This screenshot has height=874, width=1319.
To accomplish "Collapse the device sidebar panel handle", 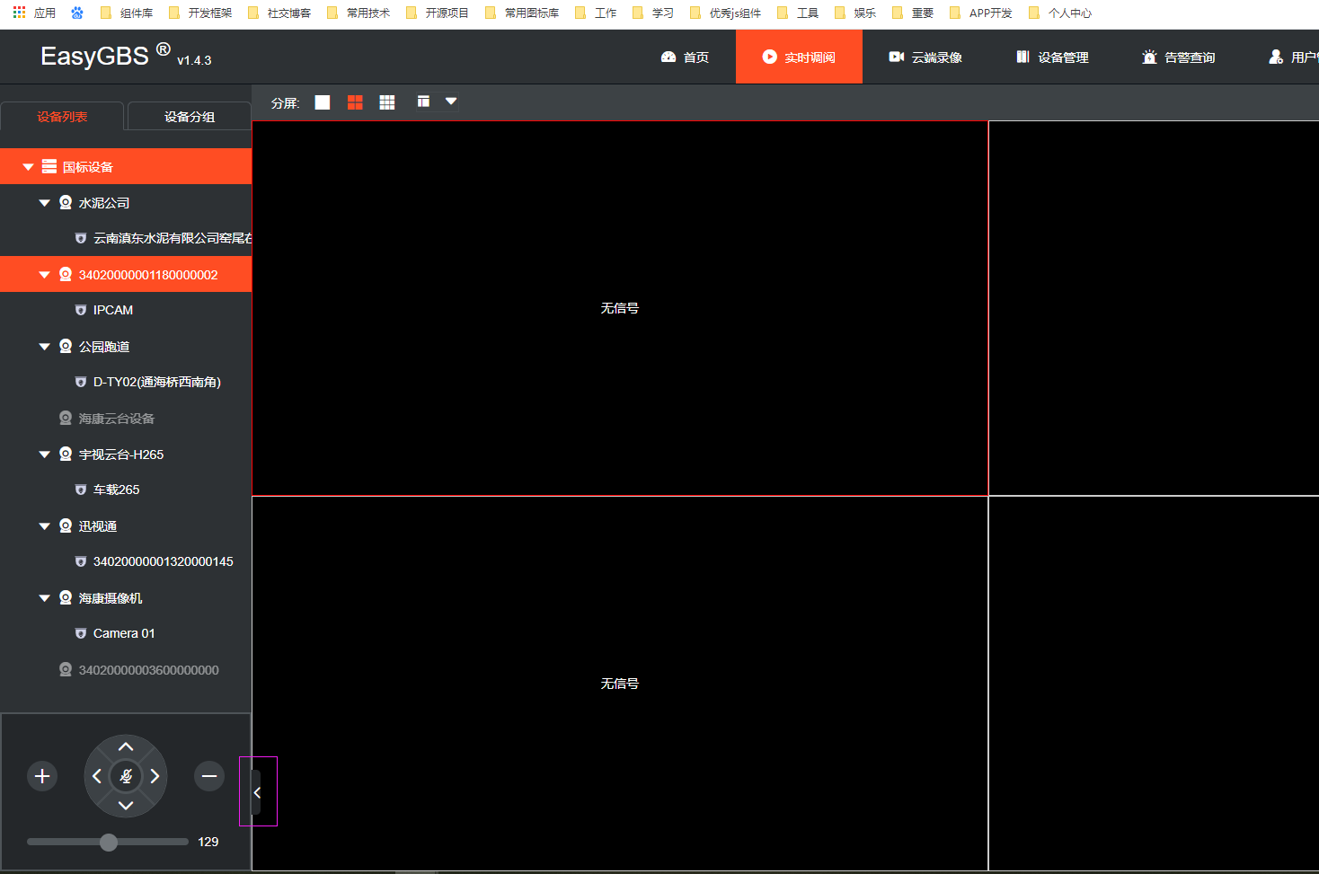I will (x=257, y=792).
